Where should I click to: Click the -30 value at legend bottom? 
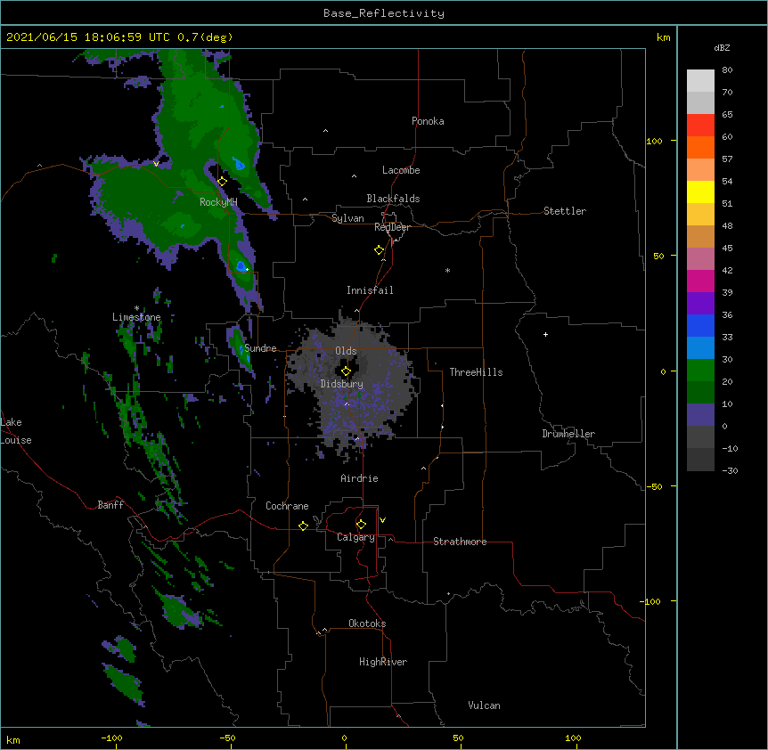tap(730, 470)
